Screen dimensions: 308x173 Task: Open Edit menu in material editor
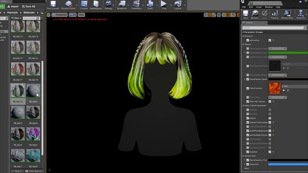tap(251, 7)
